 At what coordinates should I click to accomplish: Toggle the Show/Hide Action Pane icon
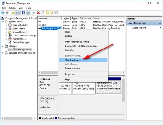[x=28, y=13]
